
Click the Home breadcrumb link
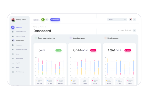click(x=35, y=27)
